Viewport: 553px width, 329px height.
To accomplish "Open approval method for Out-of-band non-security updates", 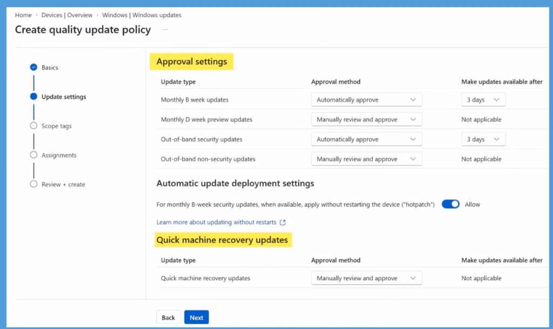I will [x=367, y=159].
